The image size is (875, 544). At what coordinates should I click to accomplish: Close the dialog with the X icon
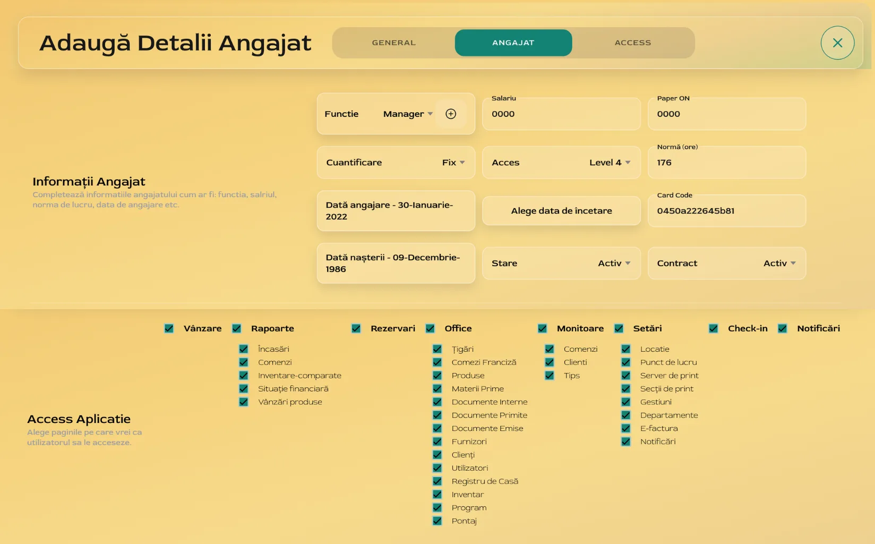pos(837,42)
